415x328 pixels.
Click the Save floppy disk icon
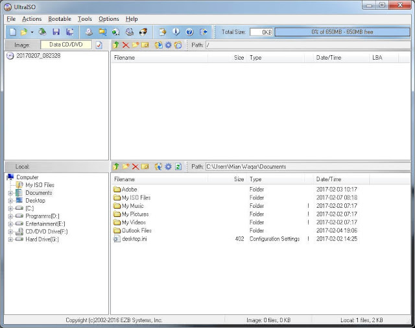(56, 32)
